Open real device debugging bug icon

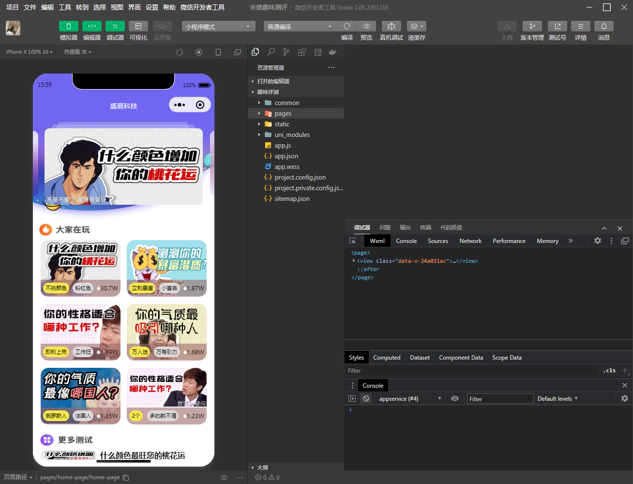[392, 26]
